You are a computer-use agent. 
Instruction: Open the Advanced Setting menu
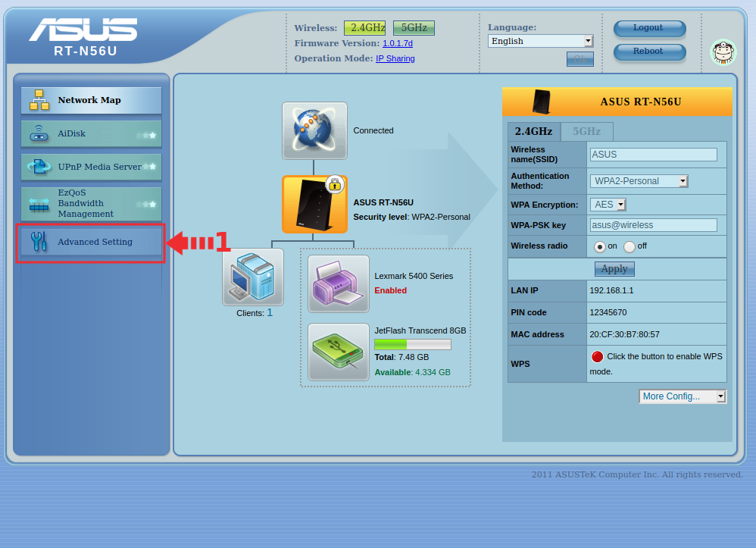(x=91, y=242)
